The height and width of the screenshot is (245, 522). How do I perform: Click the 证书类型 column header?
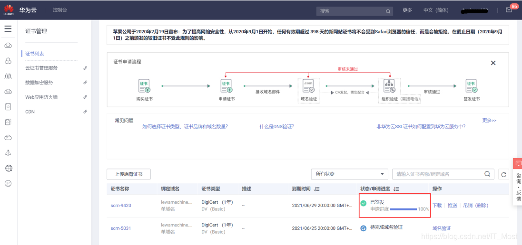[x=211, y=188]
